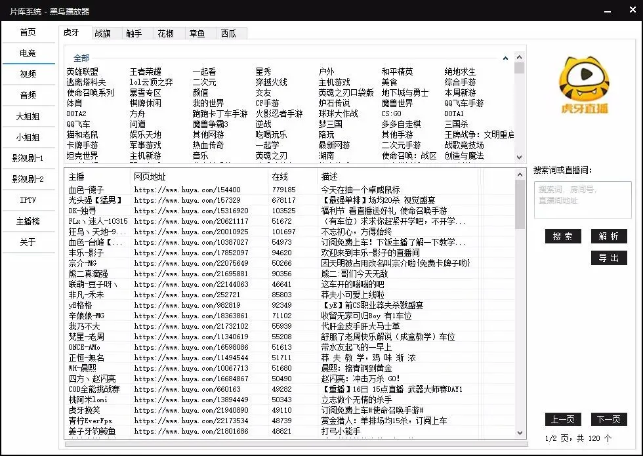Sort by the 在线 column header
Image resolution: width=643 pixels, height=456 pixels.
[x=293, y=176]
